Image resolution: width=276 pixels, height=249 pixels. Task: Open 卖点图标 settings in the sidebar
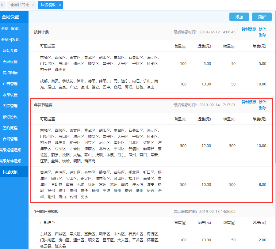point(10,73)
